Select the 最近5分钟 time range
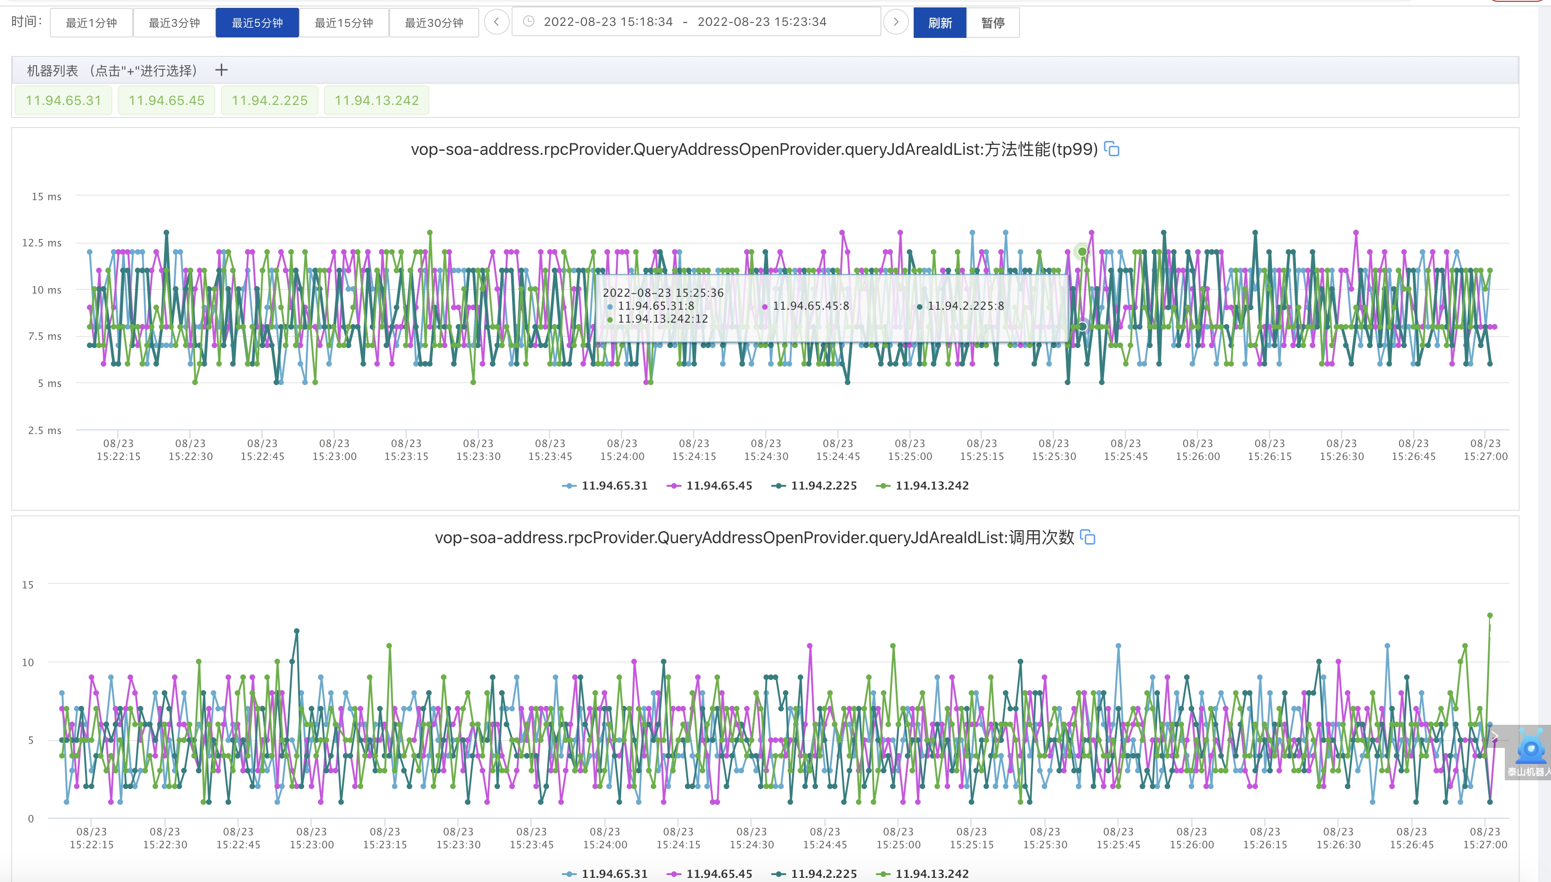Screen dimensions: 1551x882 tap(257, 23)
